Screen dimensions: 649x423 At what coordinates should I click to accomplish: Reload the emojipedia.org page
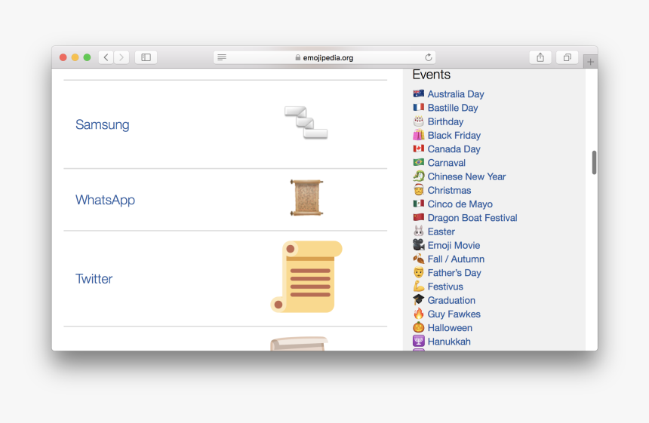[429, 57]
